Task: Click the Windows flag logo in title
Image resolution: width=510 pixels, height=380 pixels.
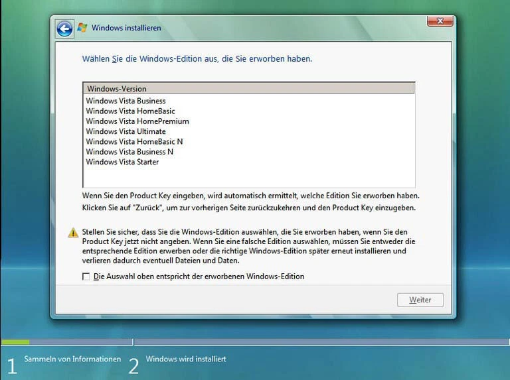Action: [x=82, y=28]
